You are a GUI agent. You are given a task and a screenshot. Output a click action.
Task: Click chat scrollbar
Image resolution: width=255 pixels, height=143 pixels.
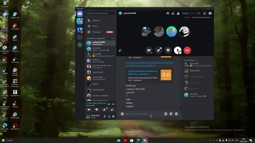(180, 108)
